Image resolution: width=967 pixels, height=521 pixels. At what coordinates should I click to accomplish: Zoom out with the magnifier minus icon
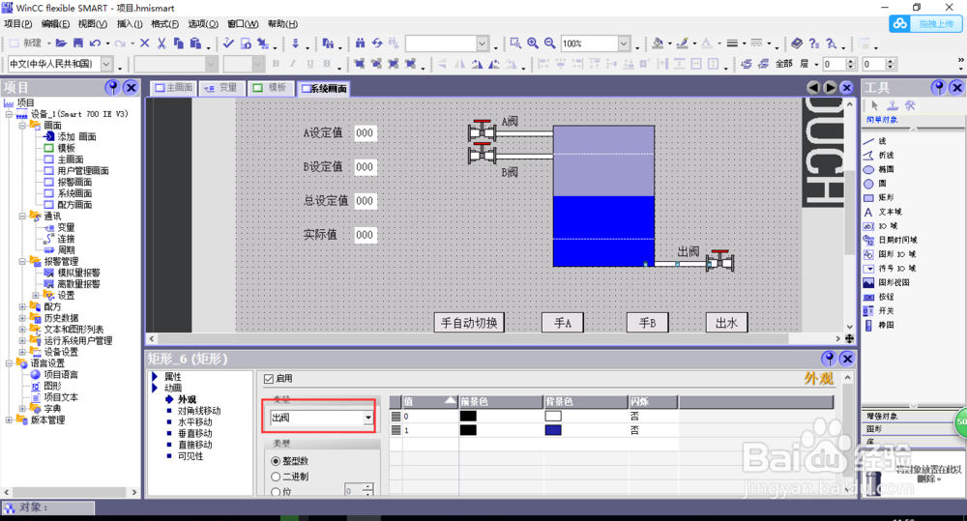[x=549, y=43]
